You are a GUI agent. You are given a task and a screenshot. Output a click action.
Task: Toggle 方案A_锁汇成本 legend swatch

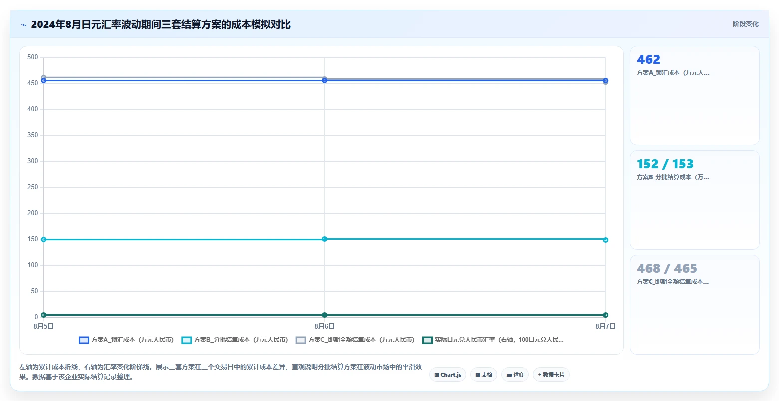pos(84,340)
